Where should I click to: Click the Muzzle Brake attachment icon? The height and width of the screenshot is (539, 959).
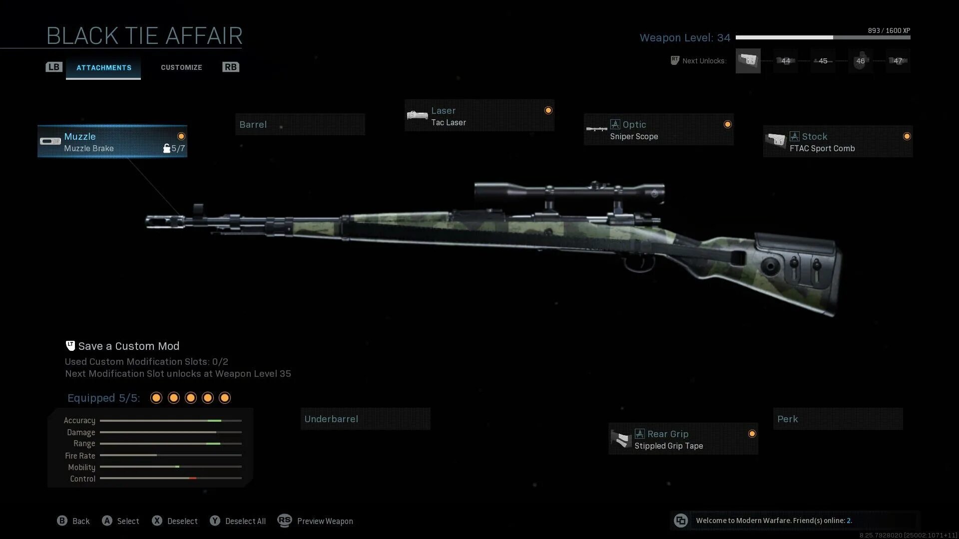coord(50,142)
